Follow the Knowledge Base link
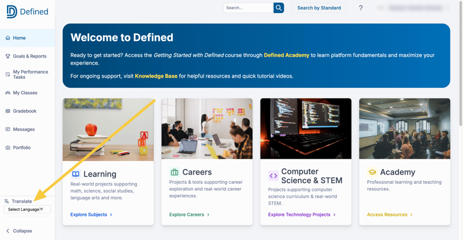The width and height of the screenshot is (463, 240). (x=156, y=76)
